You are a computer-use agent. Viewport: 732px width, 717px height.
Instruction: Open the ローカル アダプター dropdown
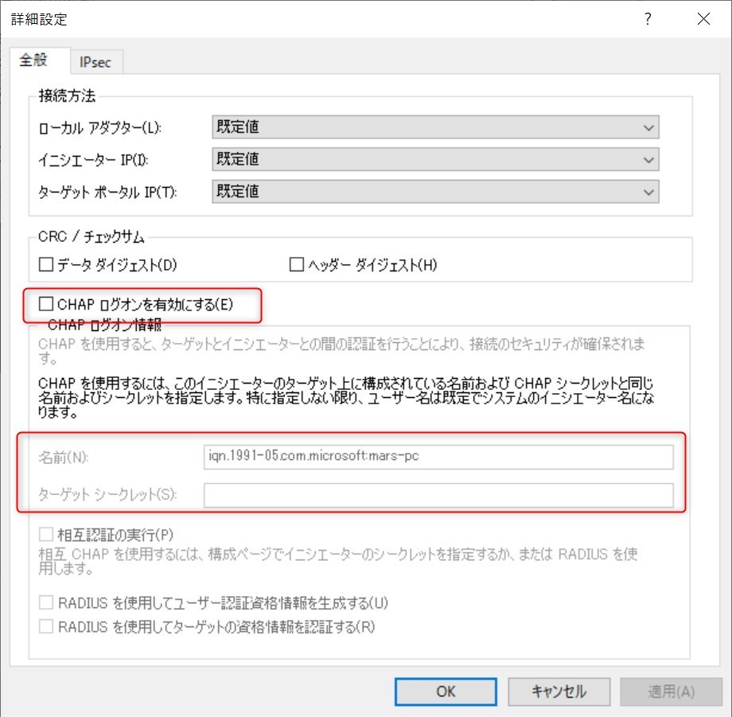pyautogui.click(x=435, y=127)
